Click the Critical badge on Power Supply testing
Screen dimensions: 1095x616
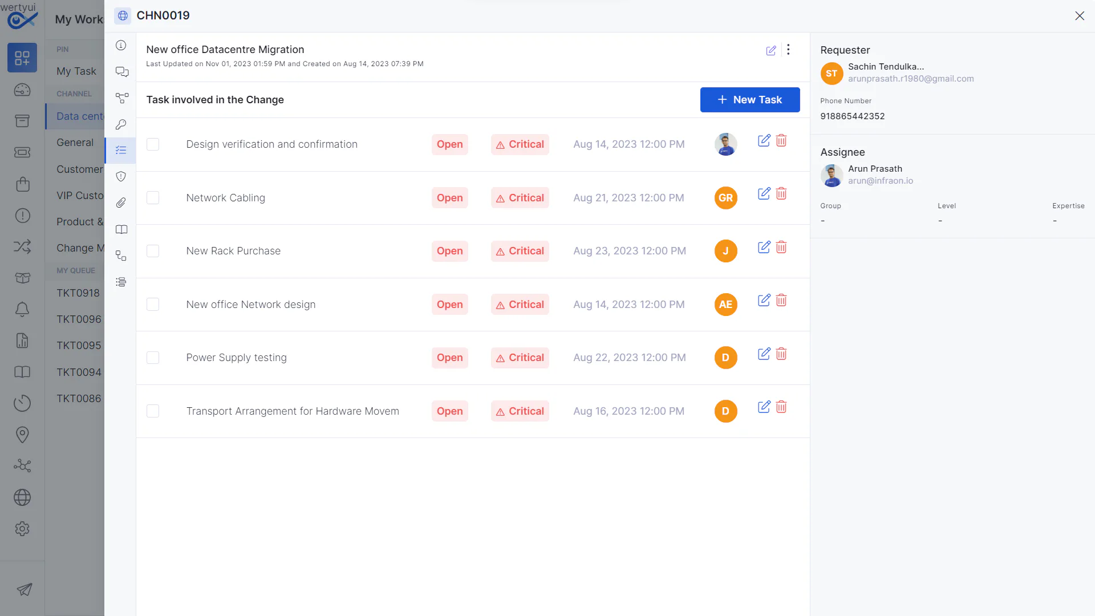[x=520, y=358]
